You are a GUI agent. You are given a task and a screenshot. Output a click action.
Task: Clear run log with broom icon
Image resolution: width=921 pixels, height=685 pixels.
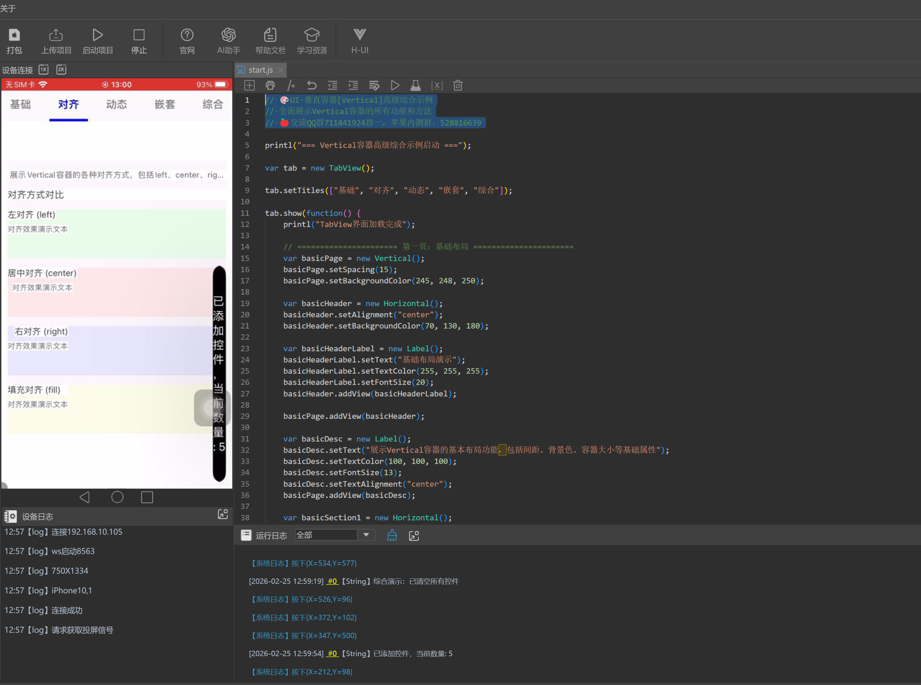391,535
